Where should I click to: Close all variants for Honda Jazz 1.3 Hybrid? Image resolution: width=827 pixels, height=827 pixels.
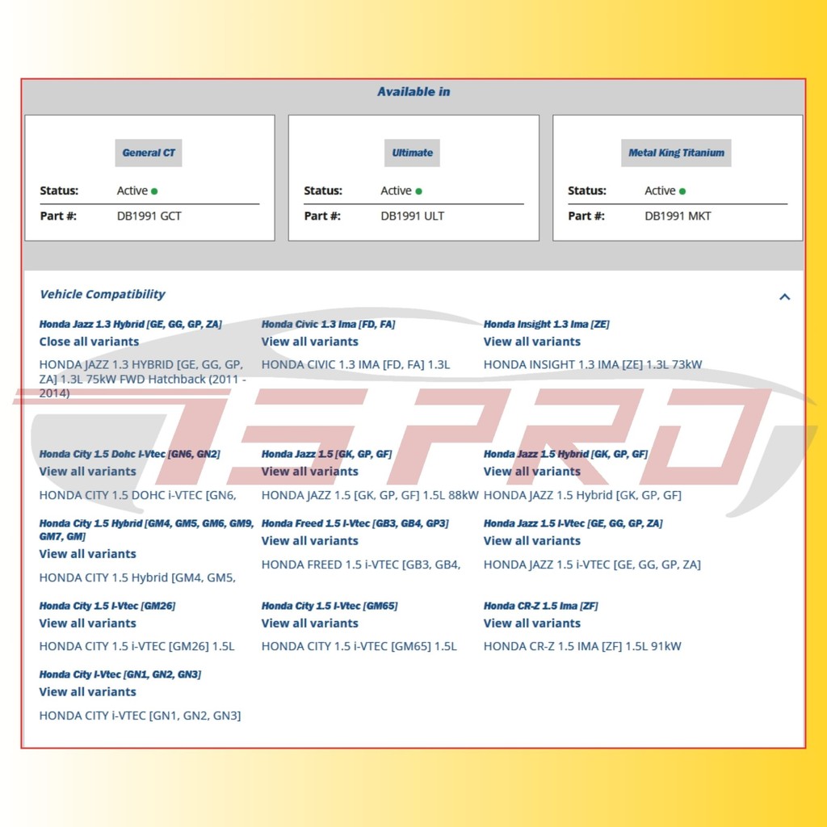coord(89,342)
